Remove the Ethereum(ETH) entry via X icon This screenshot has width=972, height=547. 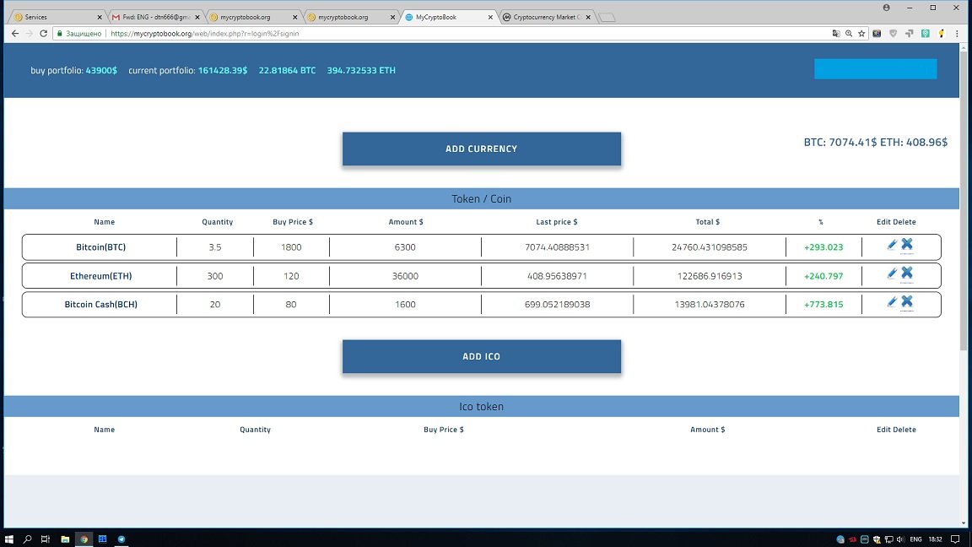coord(907,273)
